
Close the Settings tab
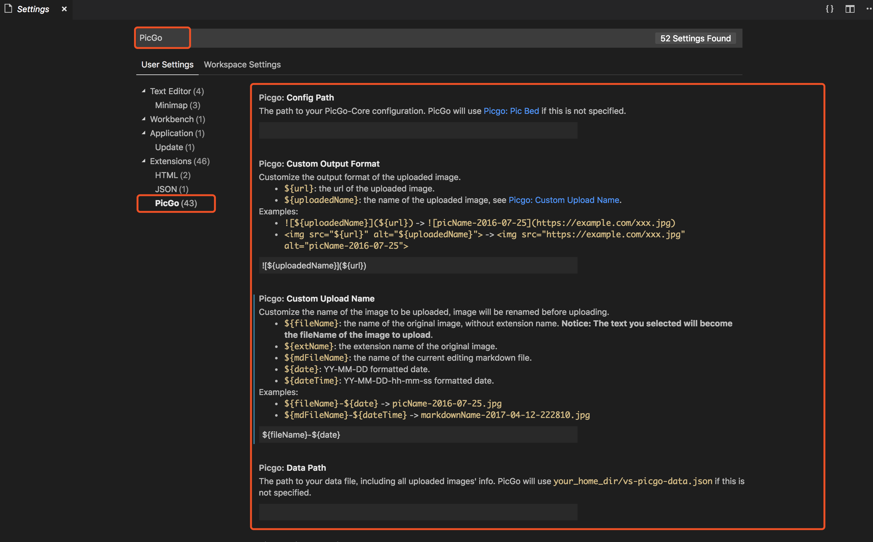coord(64,9)
